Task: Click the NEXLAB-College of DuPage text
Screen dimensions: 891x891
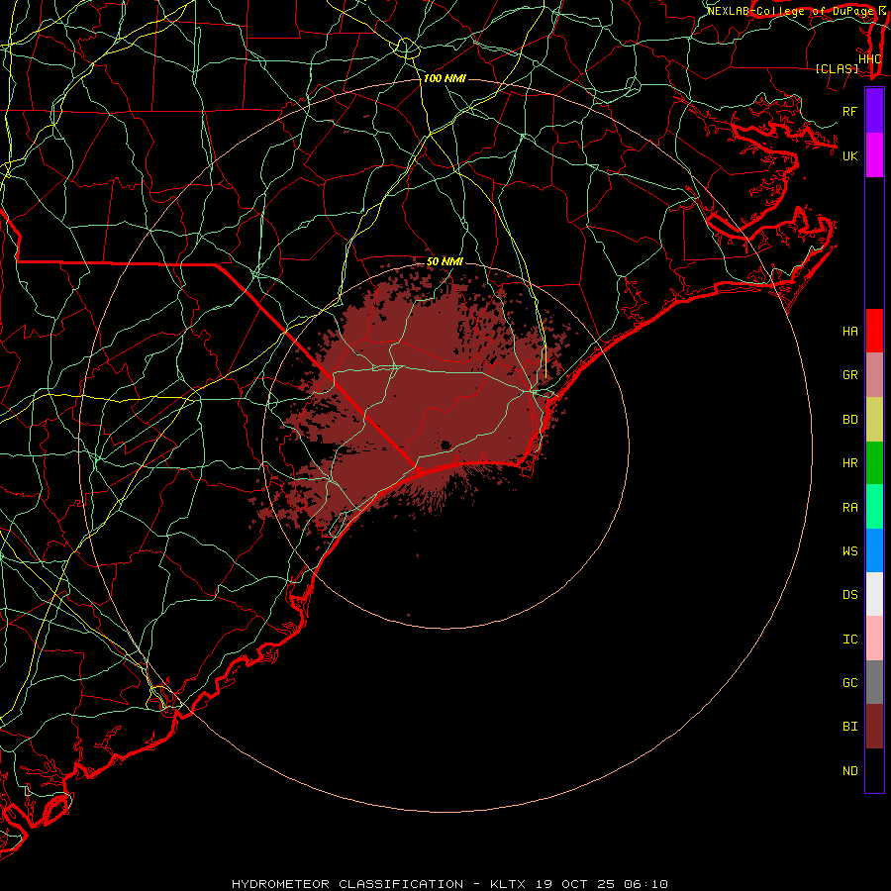Action: click(790, 11)
